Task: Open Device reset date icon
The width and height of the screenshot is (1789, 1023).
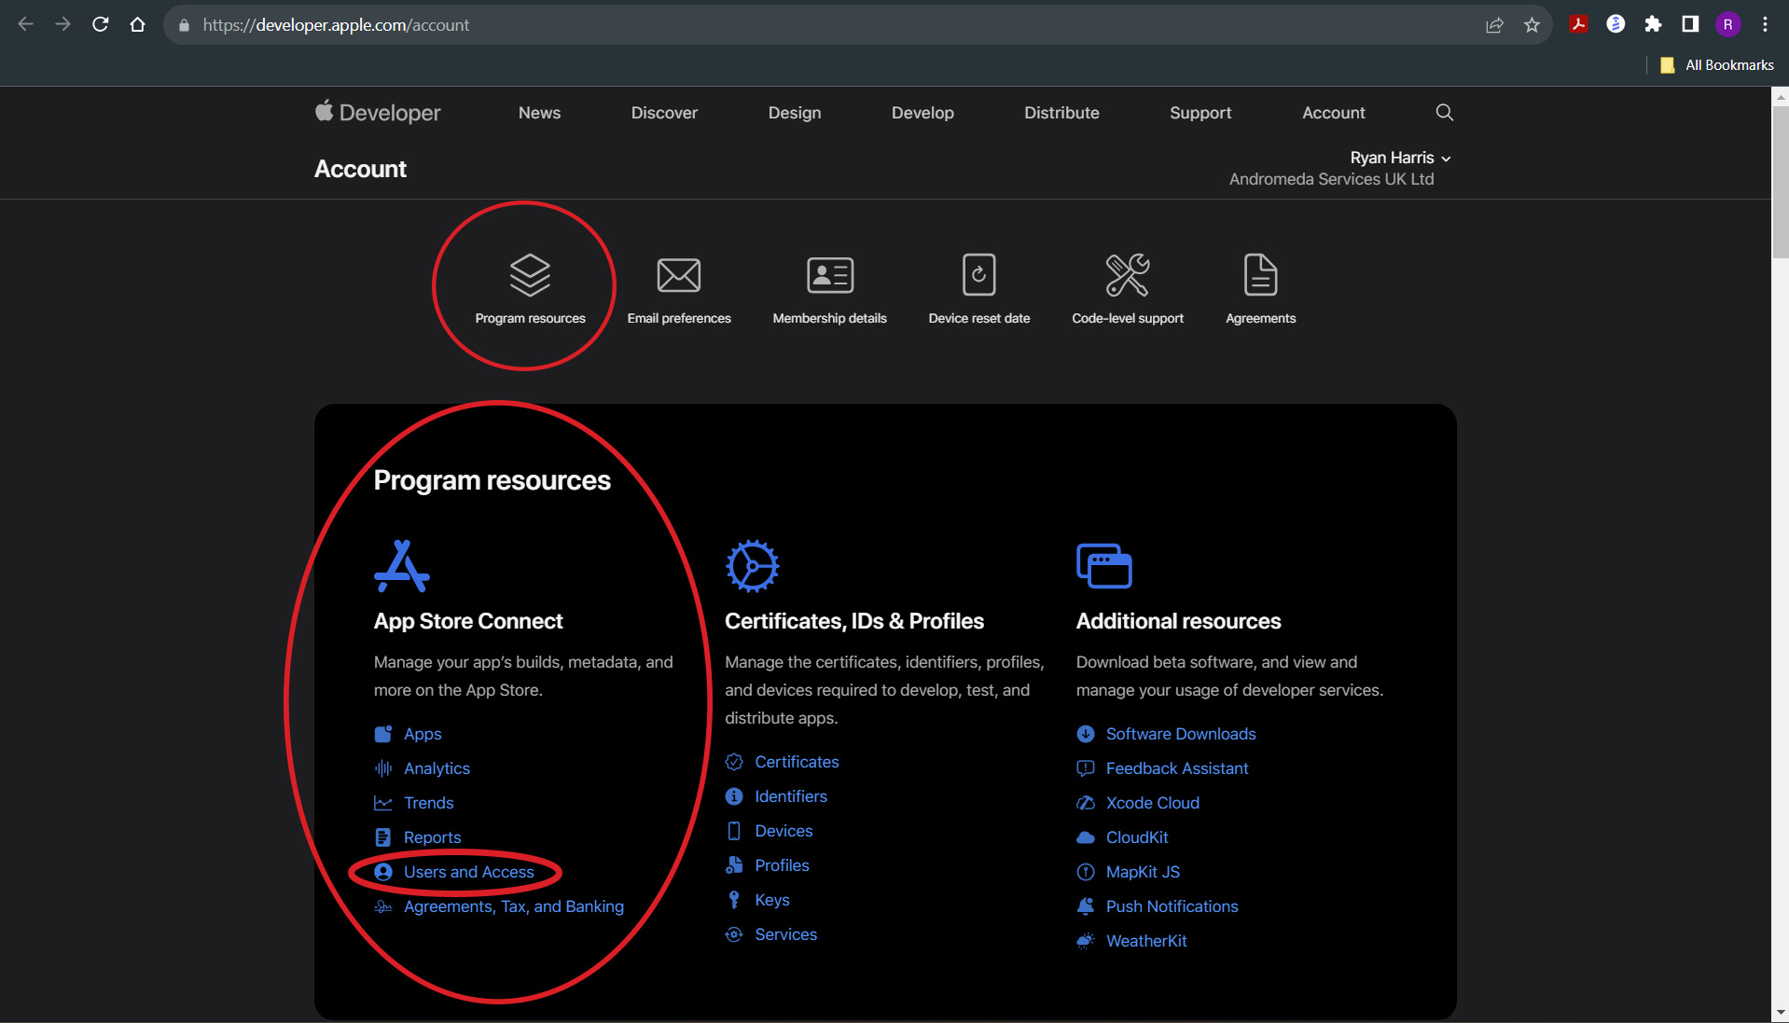Action: [x=979, y=275]
